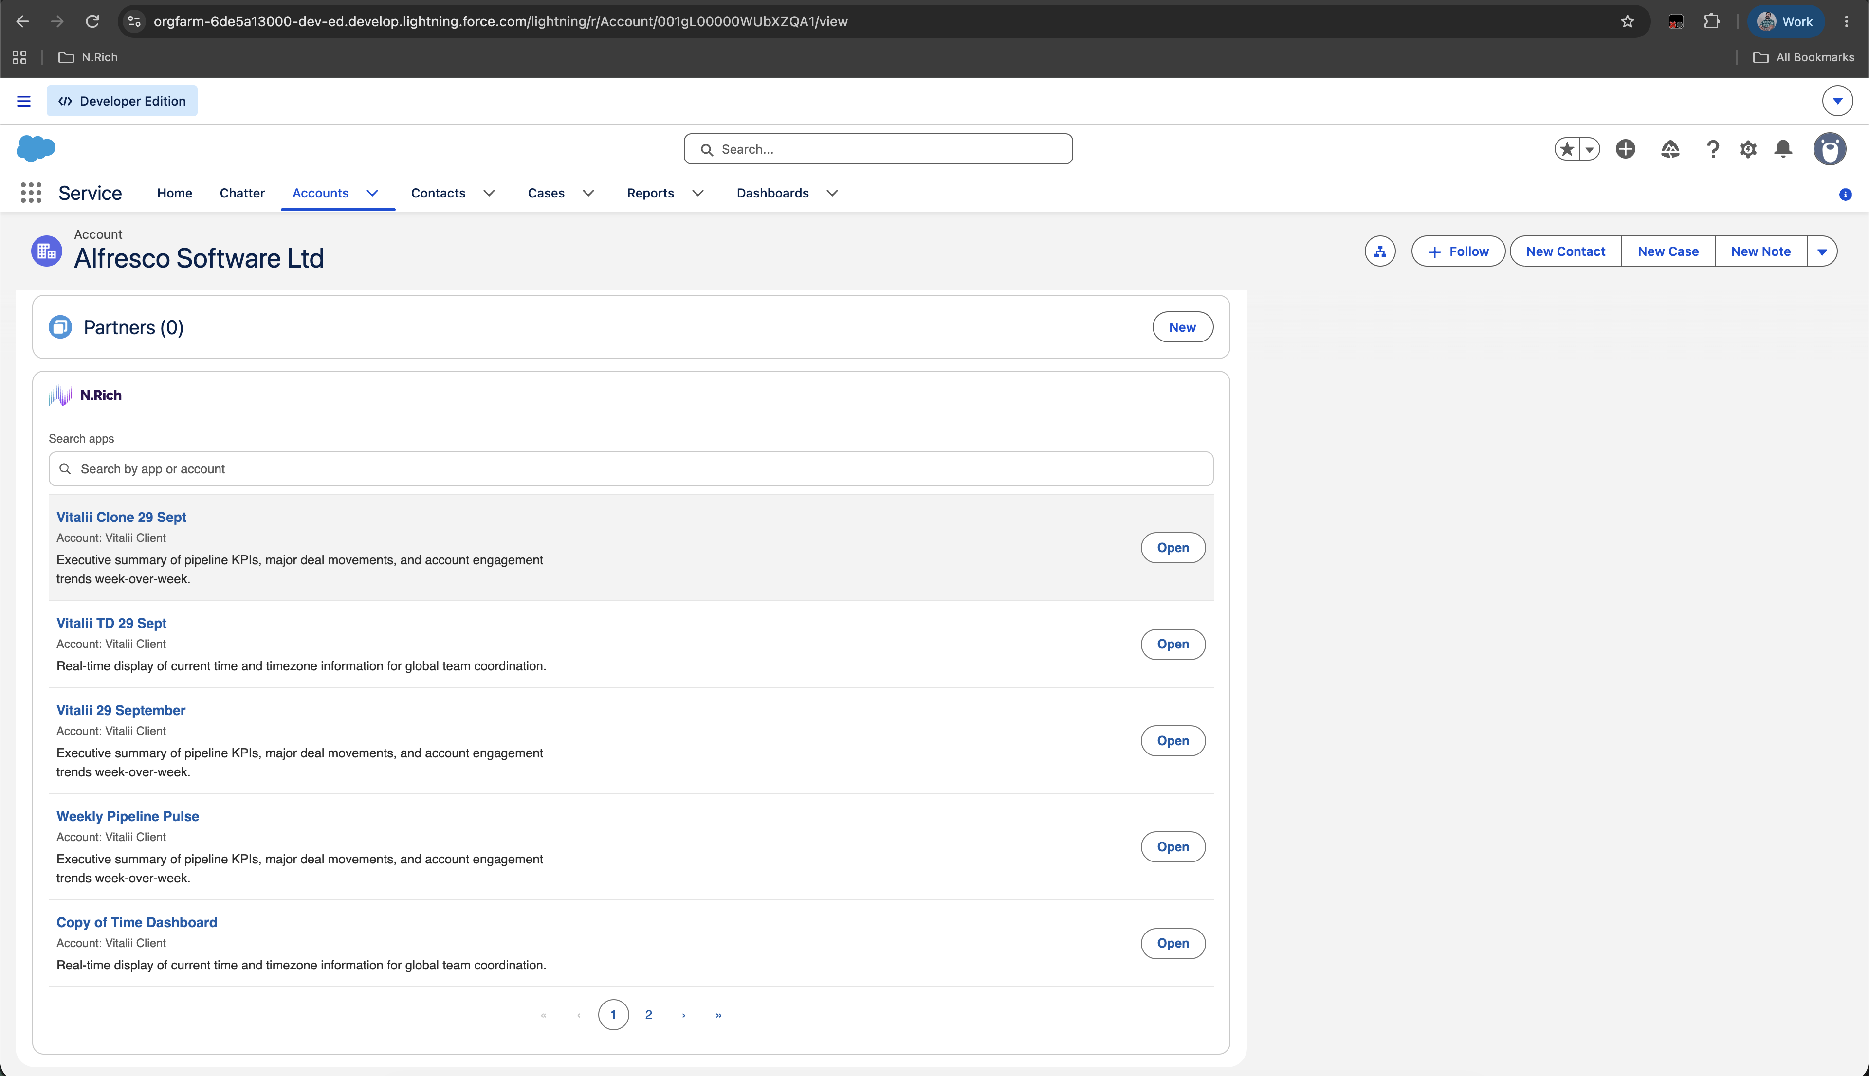Click the hamburger menu icon
This screenshot has height=1076, width=1869.
pos(24,101)
